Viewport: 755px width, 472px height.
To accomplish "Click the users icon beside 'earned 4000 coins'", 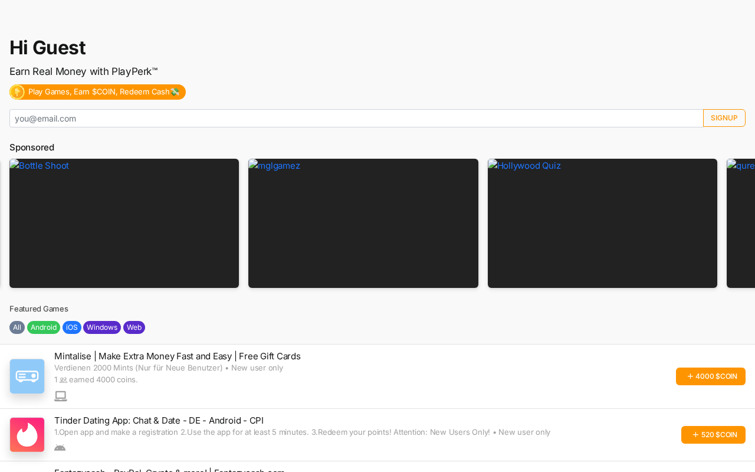I will [x=63, y=380].
